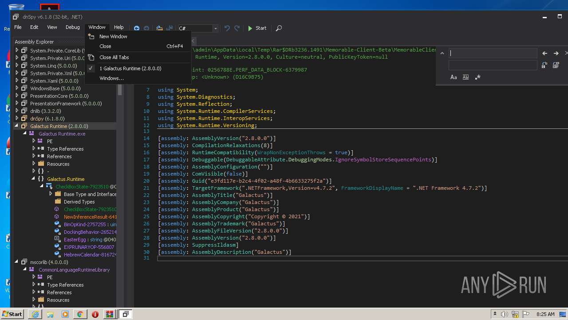This screenshot has width=568, height=320.
Task: Expand the PresentationFramework assembly node
Action: pos(17,104)
